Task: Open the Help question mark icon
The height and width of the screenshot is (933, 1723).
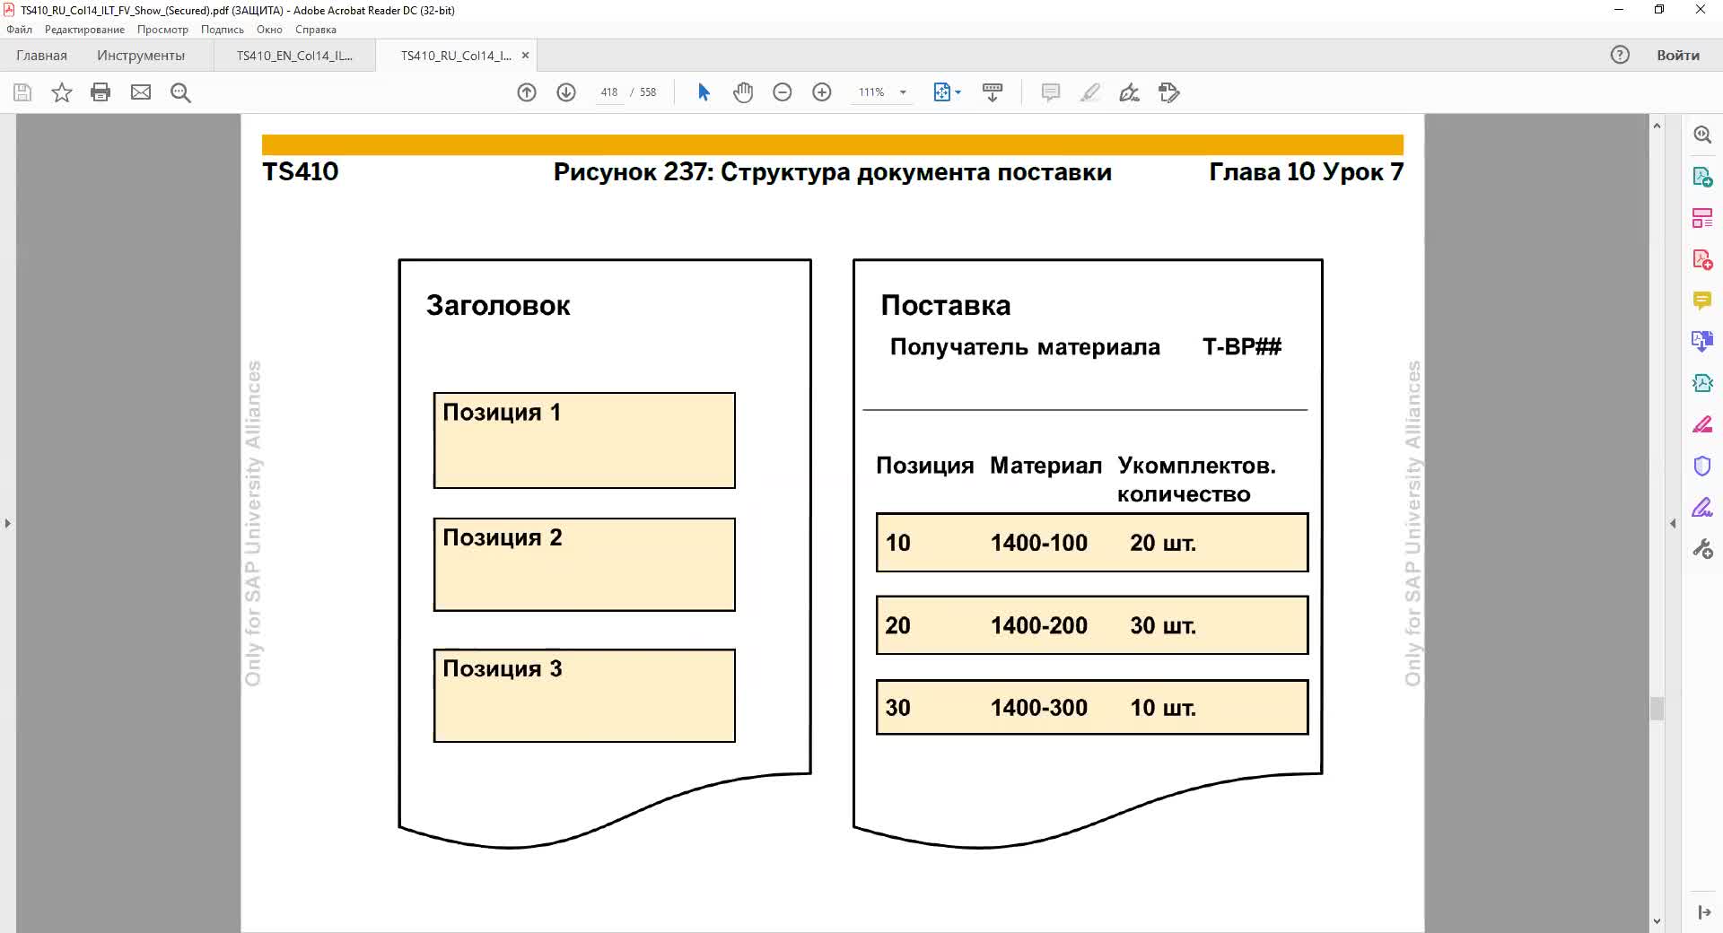Action: point(1620,55)
